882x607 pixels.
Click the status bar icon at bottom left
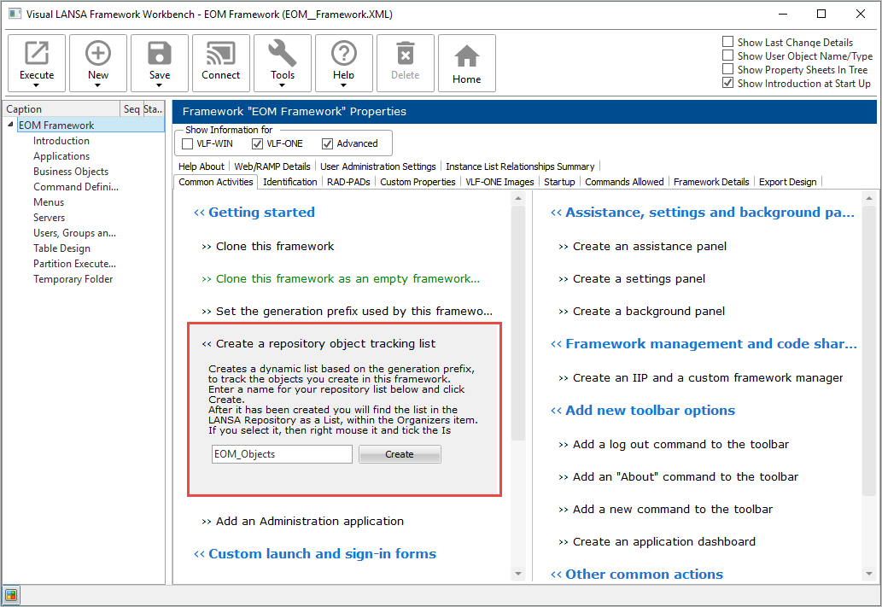pos(11,595)
